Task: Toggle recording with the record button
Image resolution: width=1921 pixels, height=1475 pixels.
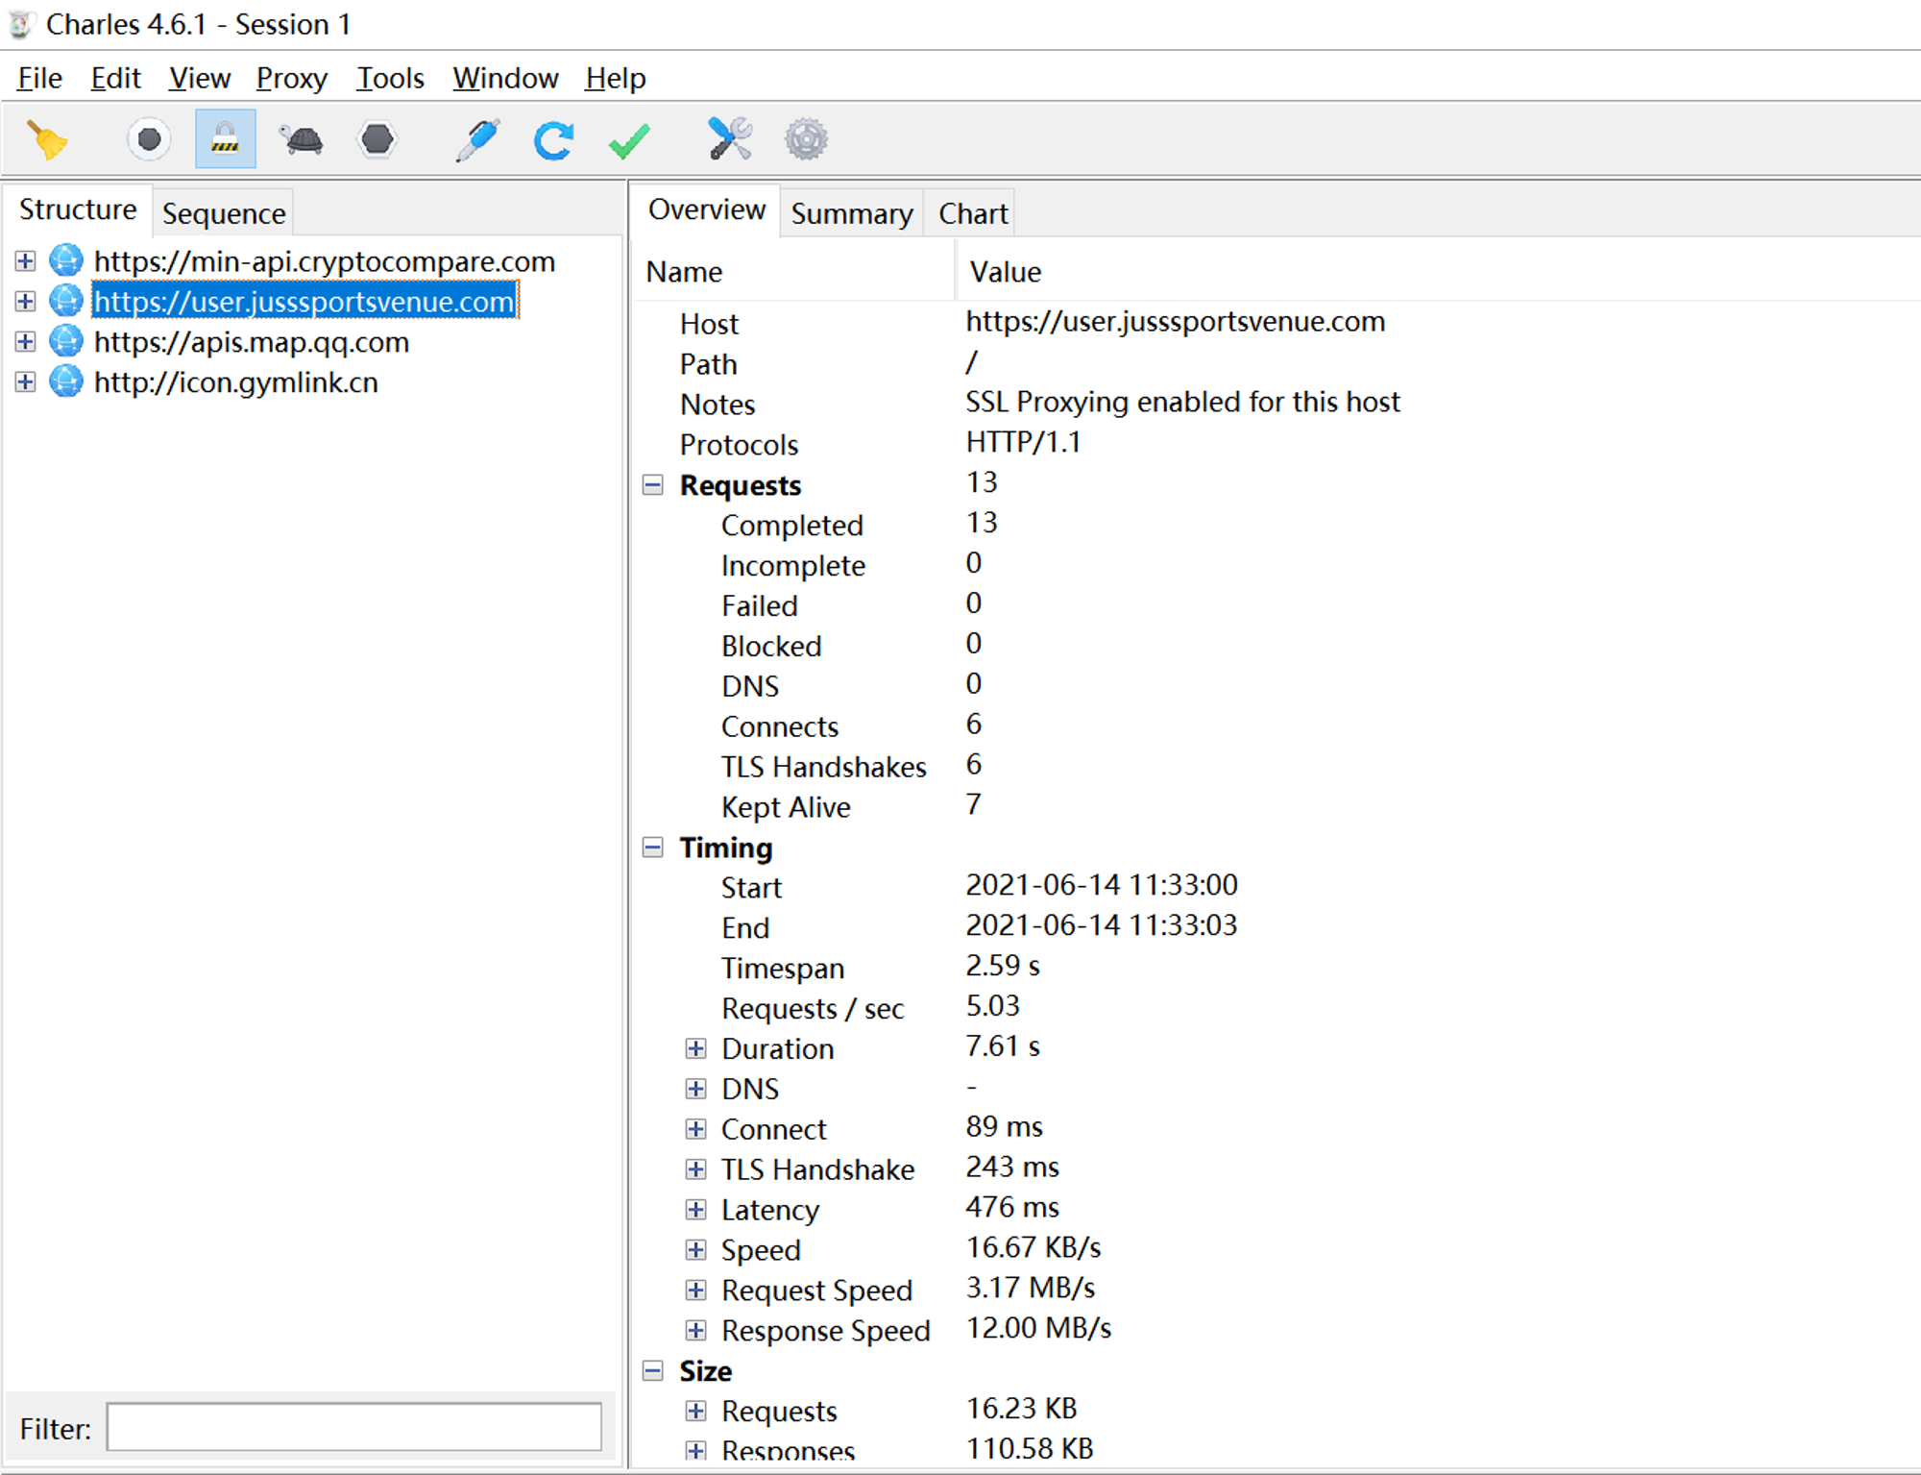Action: click(x=149, y=140)
